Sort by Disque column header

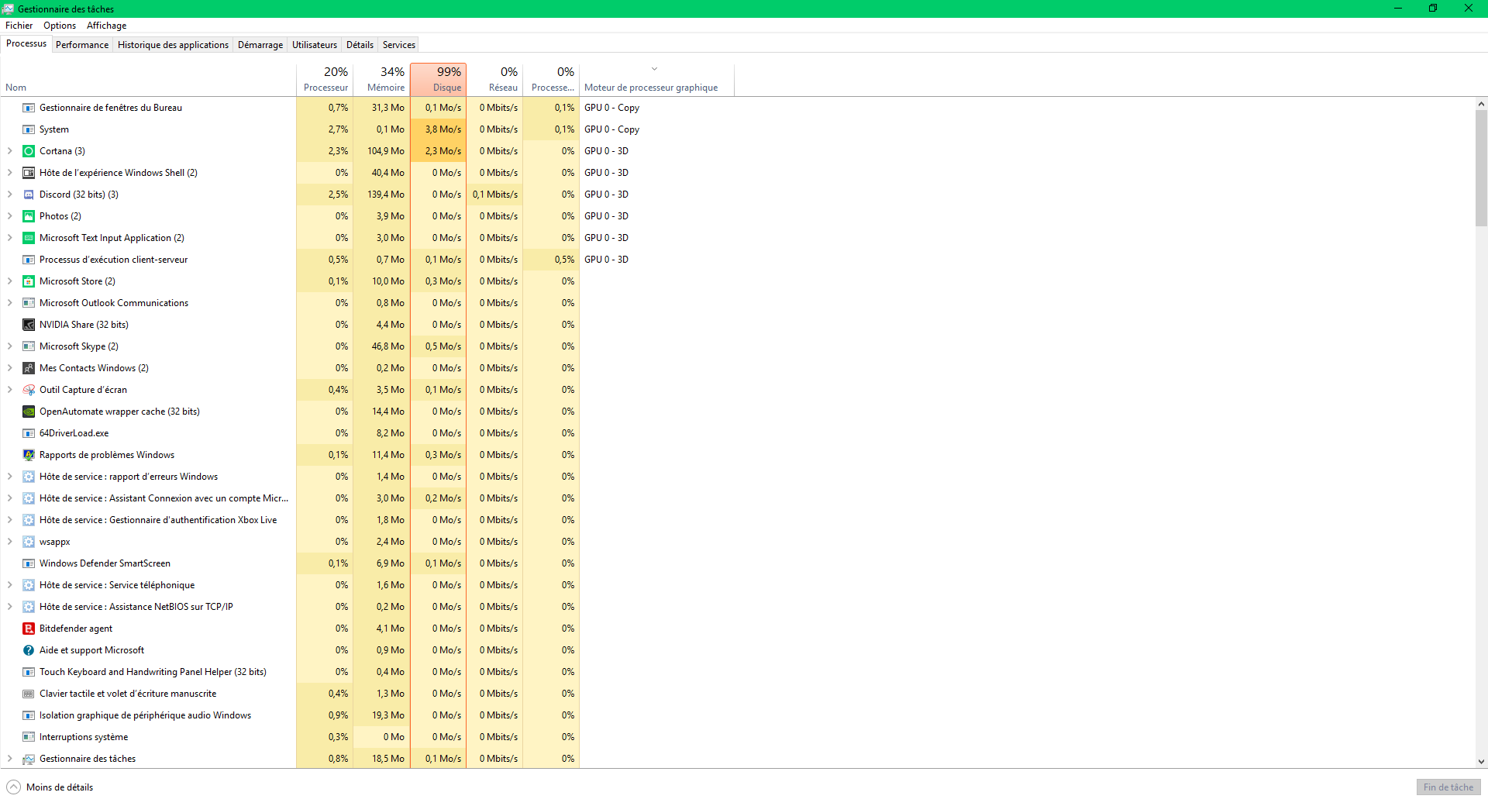pos(438,79)
